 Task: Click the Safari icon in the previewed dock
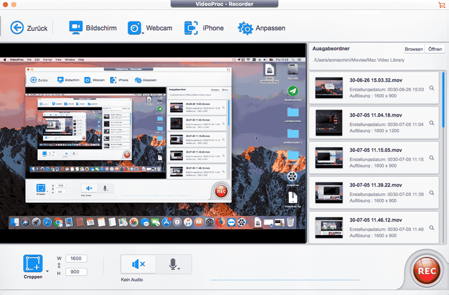(x=47, y=222)
